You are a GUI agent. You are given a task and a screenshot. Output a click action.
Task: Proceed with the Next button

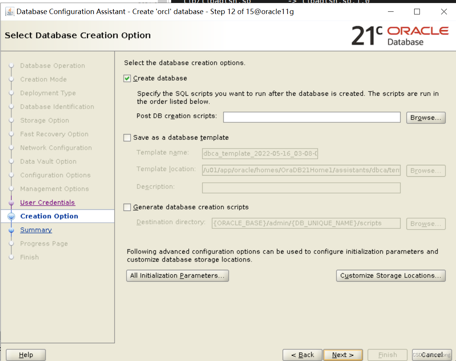pyautogui.click(x=343, y=355)
